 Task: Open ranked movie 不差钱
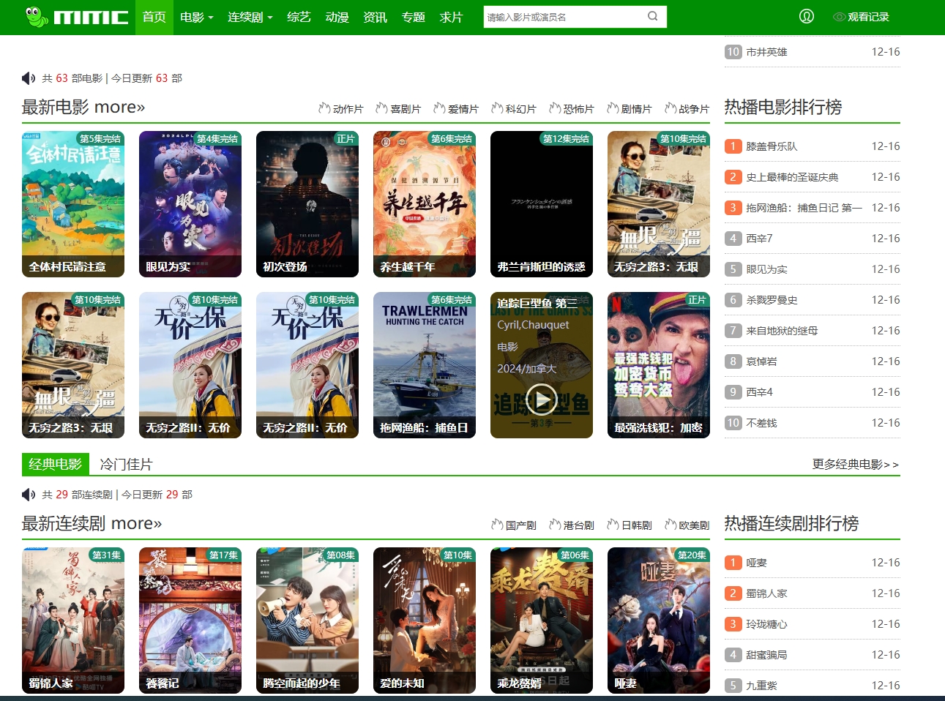click(x=762, y=423)
